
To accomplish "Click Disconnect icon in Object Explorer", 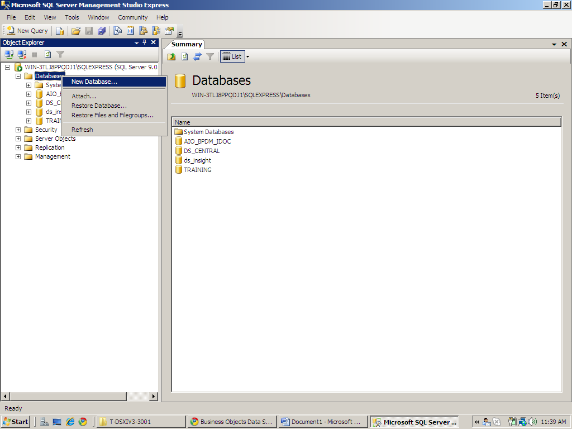I will (22, 55).
